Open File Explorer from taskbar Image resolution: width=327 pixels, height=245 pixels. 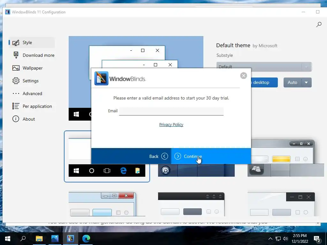pyautogui.click(x=39, y=239)
